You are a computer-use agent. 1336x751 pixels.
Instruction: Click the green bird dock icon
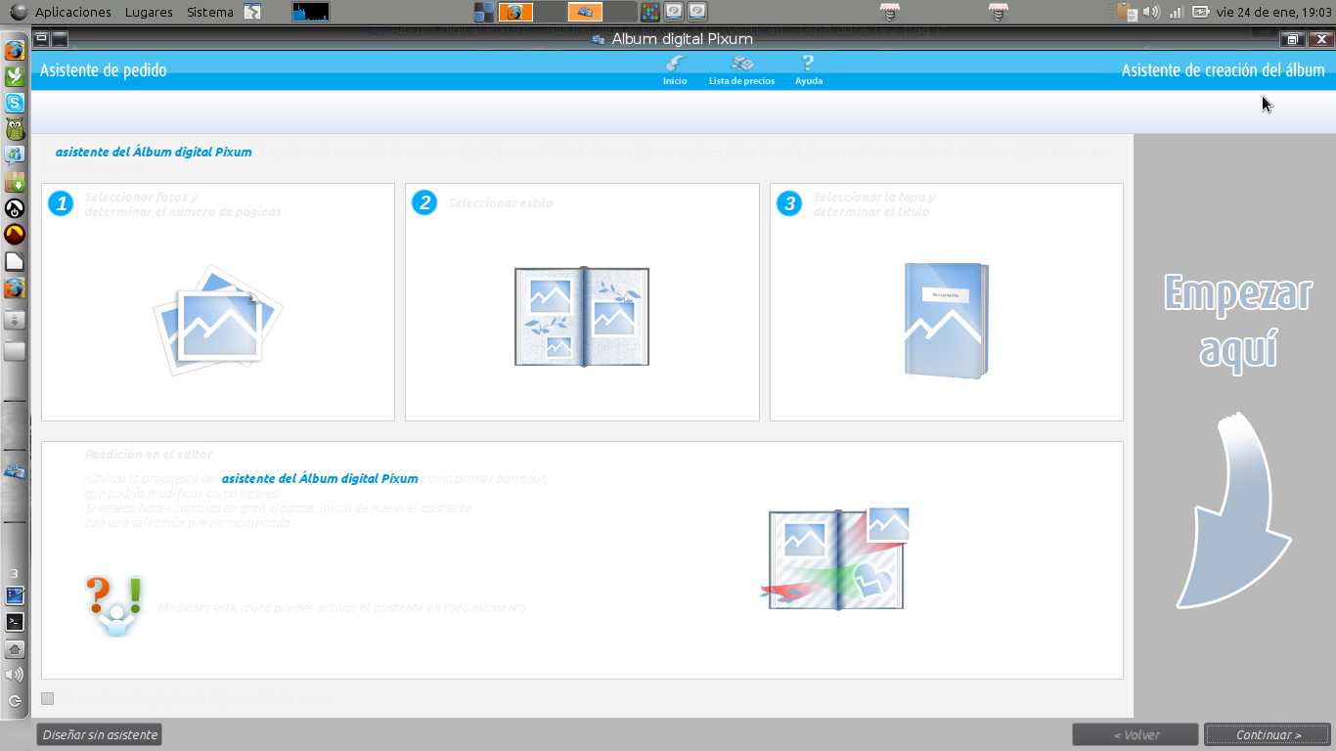point(15,75)
